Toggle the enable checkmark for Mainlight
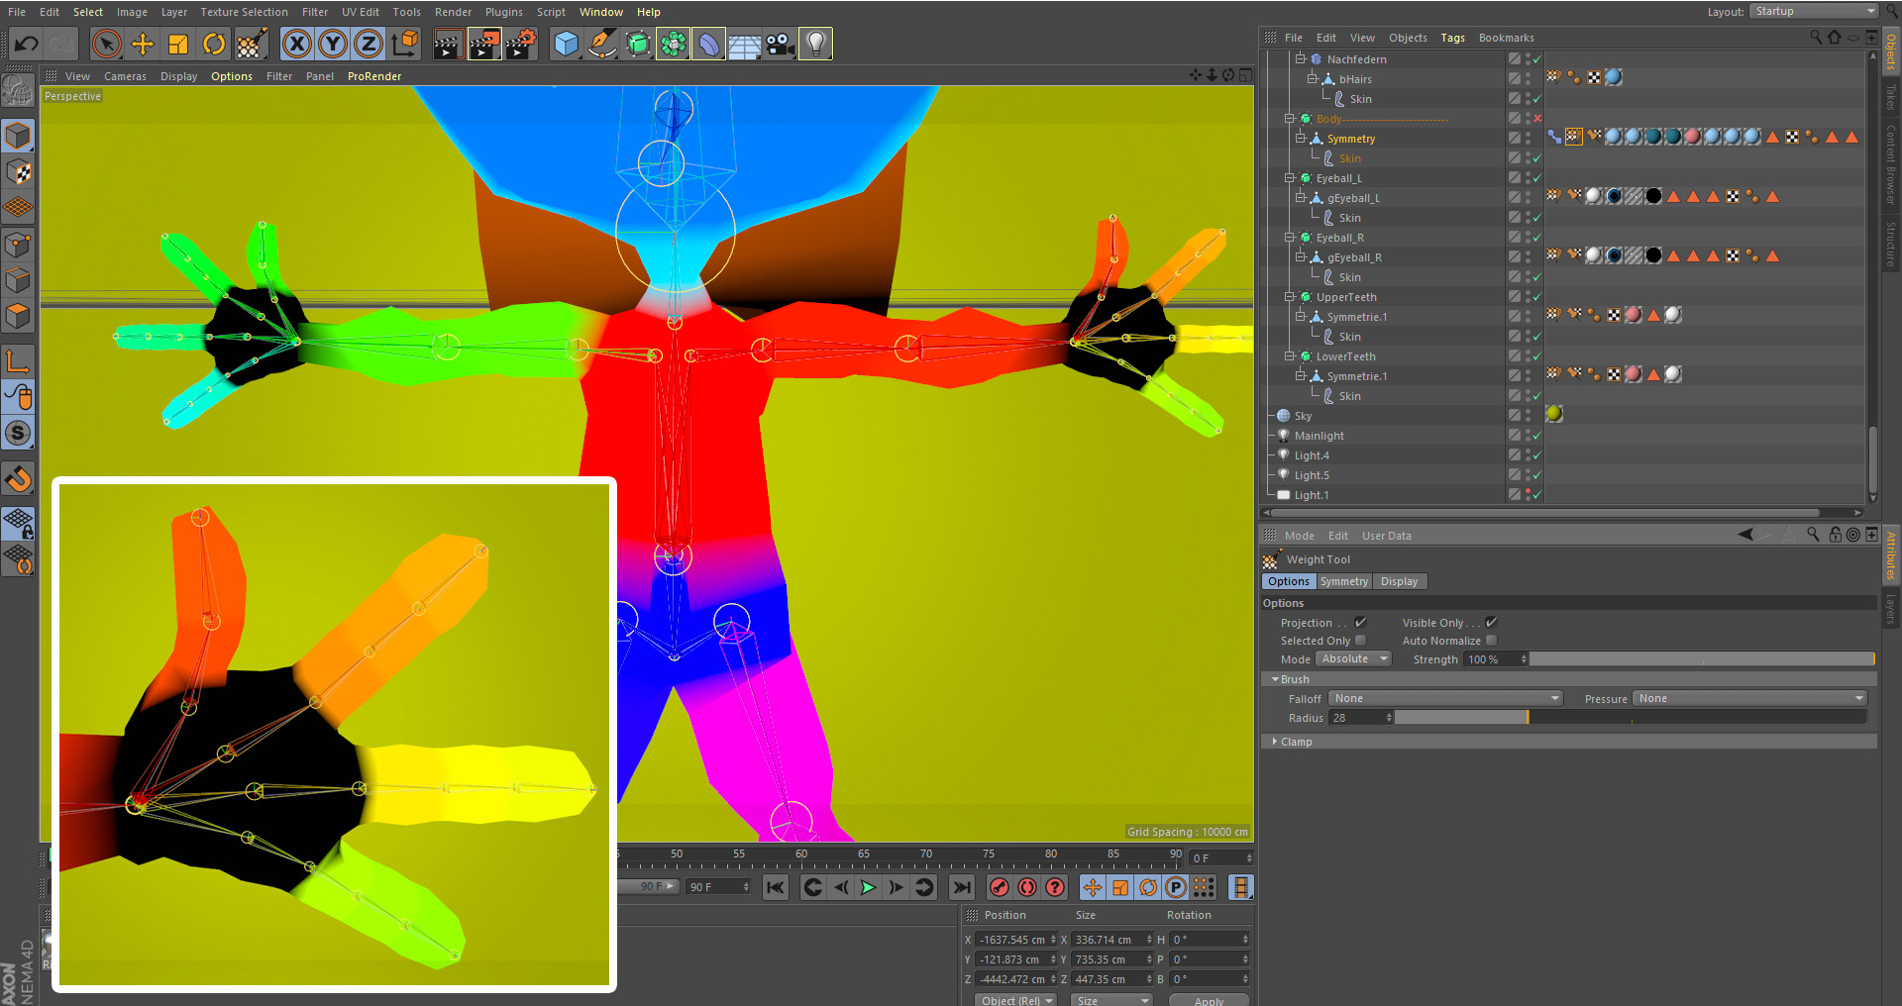This screenshot has width=1902, height=1006. point(1536,436)
